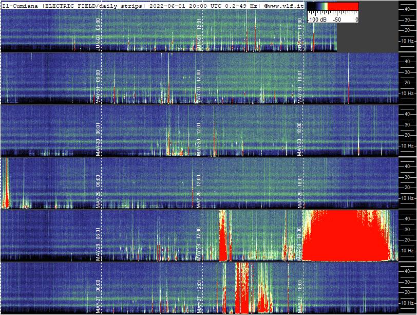Viewport: 417px width, 315px height.
Task: Click the -50 mark on color legend
Action: click(337, 19)
